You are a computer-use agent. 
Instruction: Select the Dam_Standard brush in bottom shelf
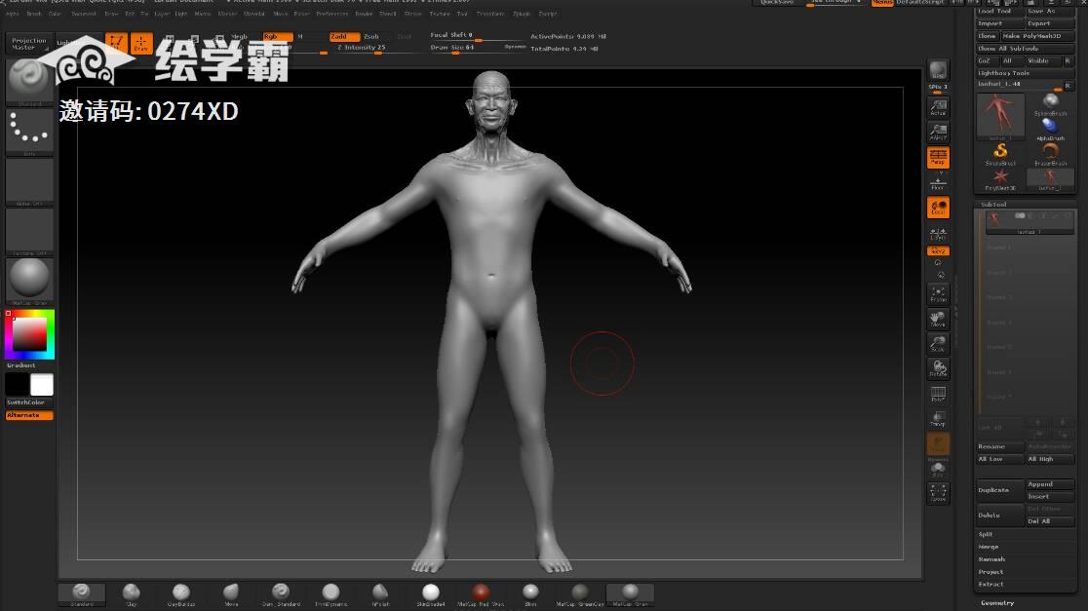(281, 593)
